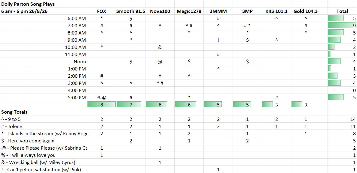Select the Smooth 91.5 column total of 7

click(131, 105)
